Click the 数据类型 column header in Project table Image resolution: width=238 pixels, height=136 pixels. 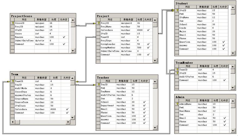[x=128, y=20]
